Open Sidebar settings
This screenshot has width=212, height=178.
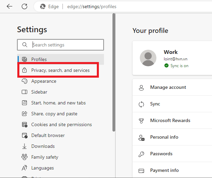click(60, 92)
